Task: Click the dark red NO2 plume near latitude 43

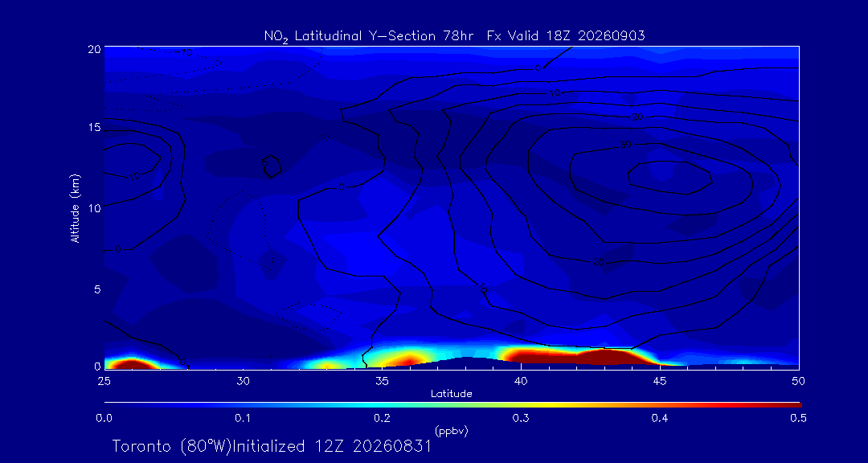Action: click(604, 357)
